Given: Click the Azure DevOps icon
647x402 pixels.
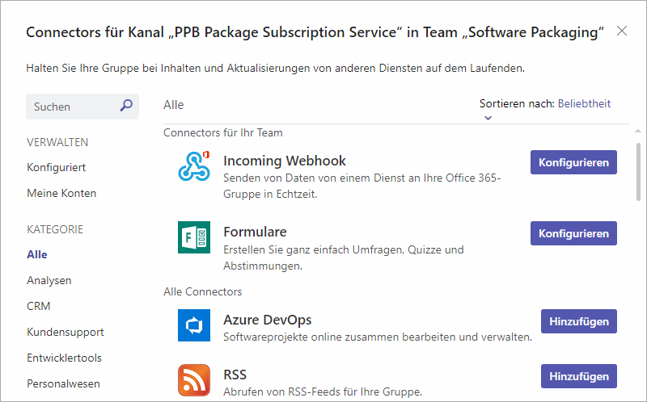Looking at the screenshot, I should click(194, 325).
